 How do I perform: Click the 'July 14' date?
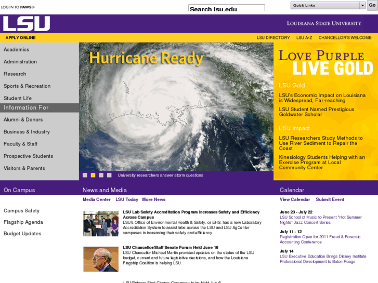tap(286, 251)
